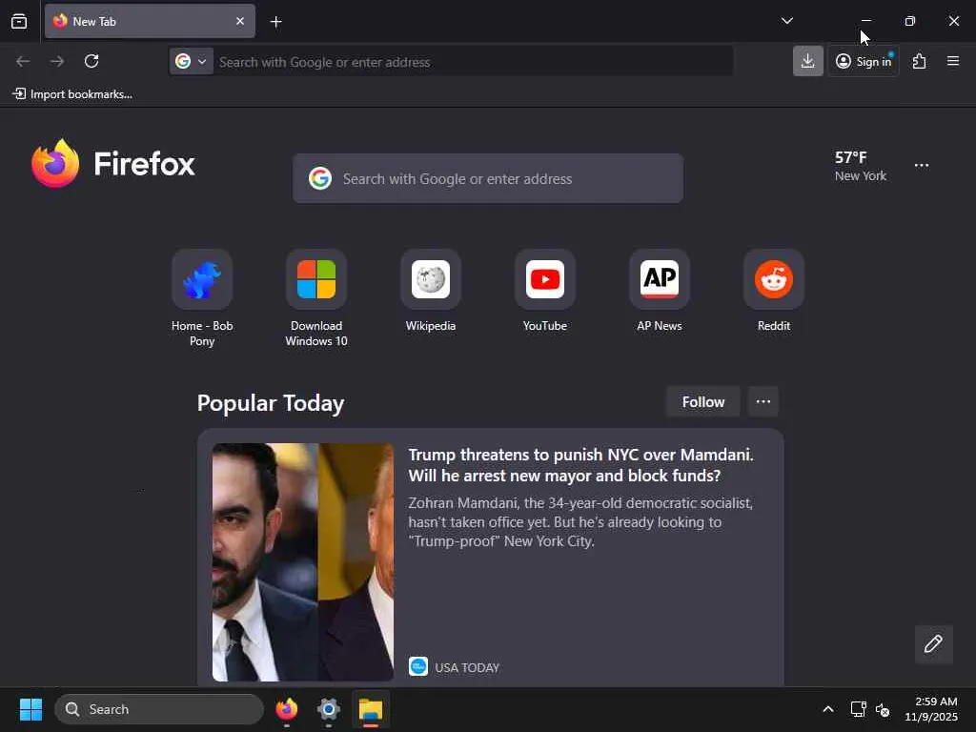Click Import bookmarks link
976x732 pixels.
pyautogui.click(x=72, y=94)
